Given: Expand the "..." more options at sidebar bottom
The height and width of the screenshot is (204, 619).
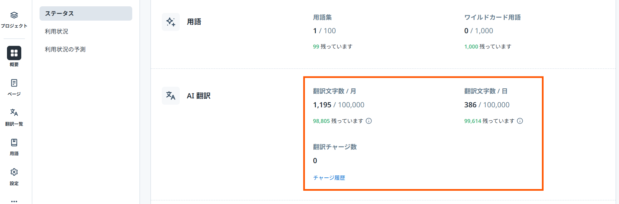Looking at the screenshot, I should [x=14, y=200].
